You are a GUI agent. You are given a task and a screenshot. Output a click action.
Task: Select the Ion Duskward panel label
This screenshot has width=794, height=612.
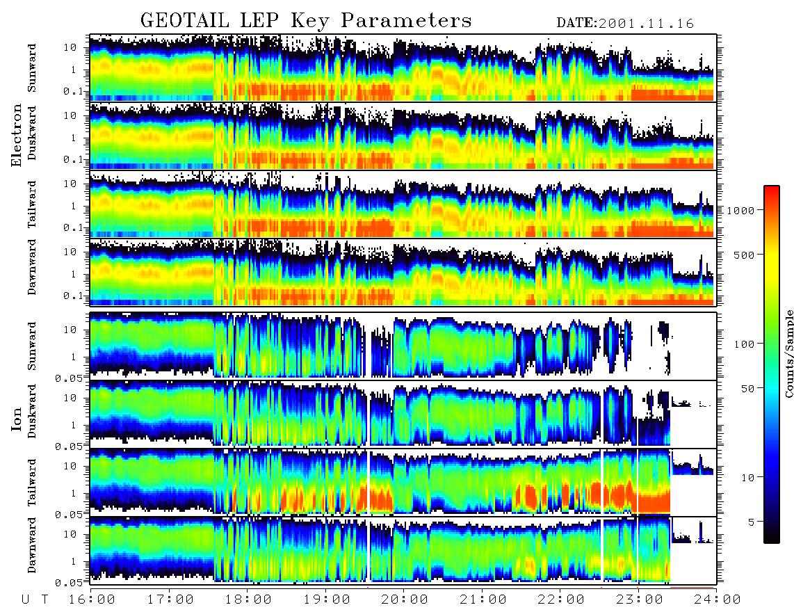32,411
